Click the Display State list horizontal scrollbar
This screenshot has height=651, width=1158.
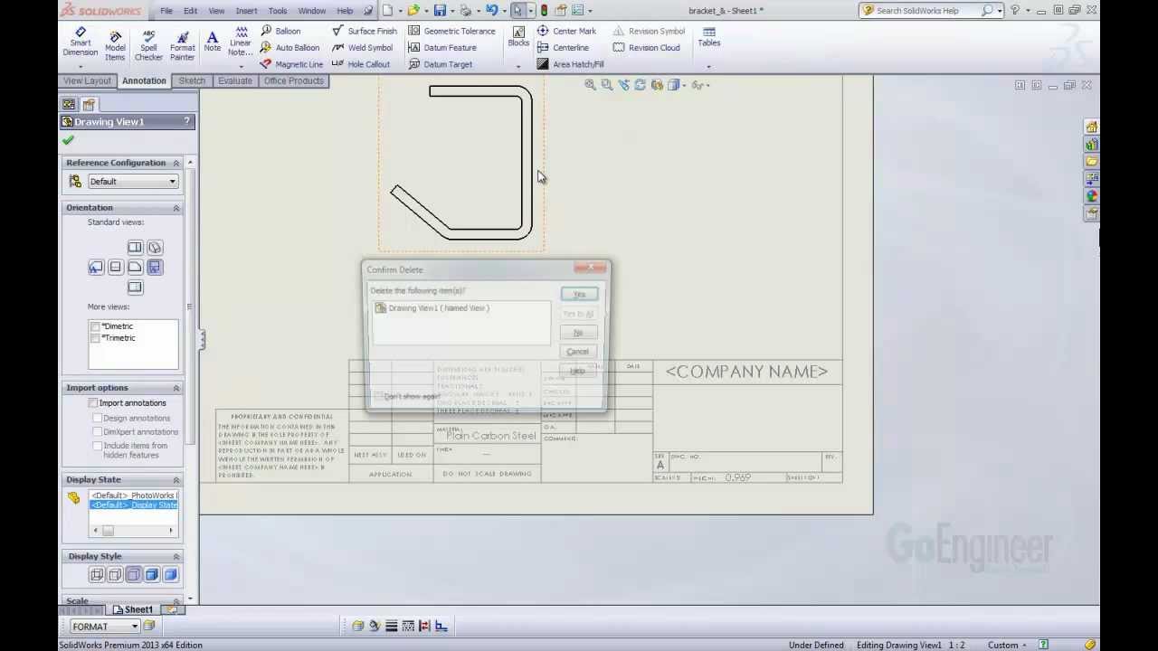tap(133, 531)
